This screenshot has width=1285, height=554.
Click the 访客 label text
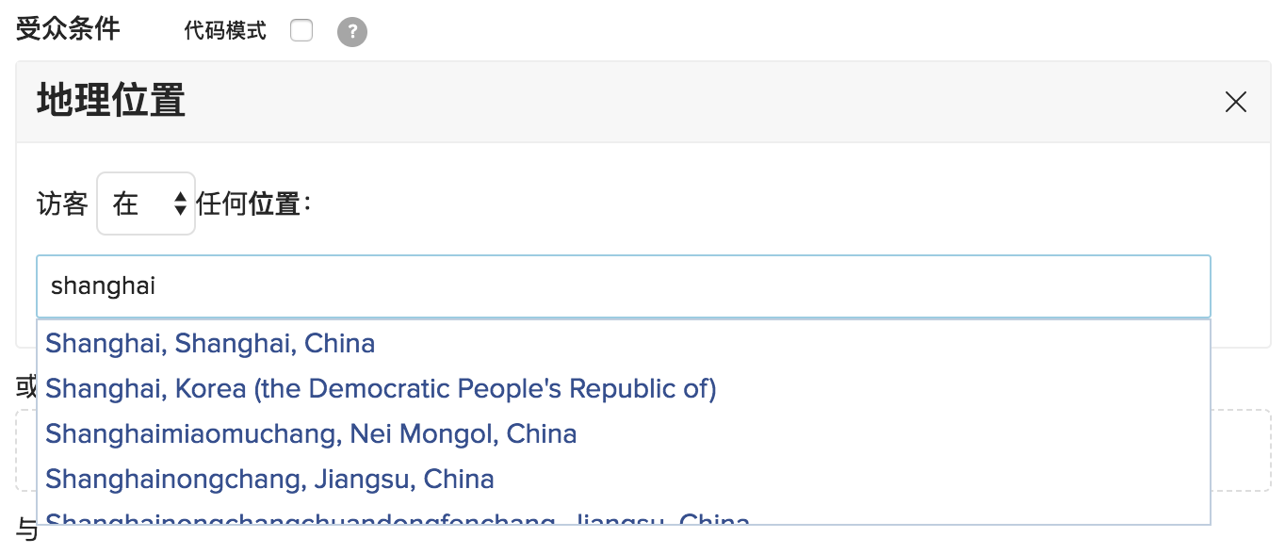62,204
